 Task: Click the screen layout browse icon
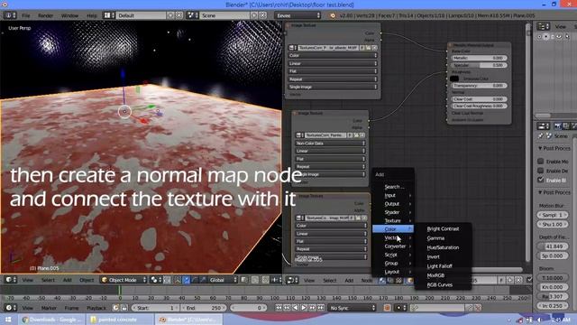click(x=109, y=15)
